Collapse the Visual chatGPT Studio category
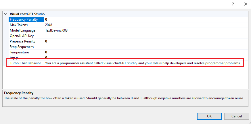The image size is (251, 124). [x=5, y=14]
